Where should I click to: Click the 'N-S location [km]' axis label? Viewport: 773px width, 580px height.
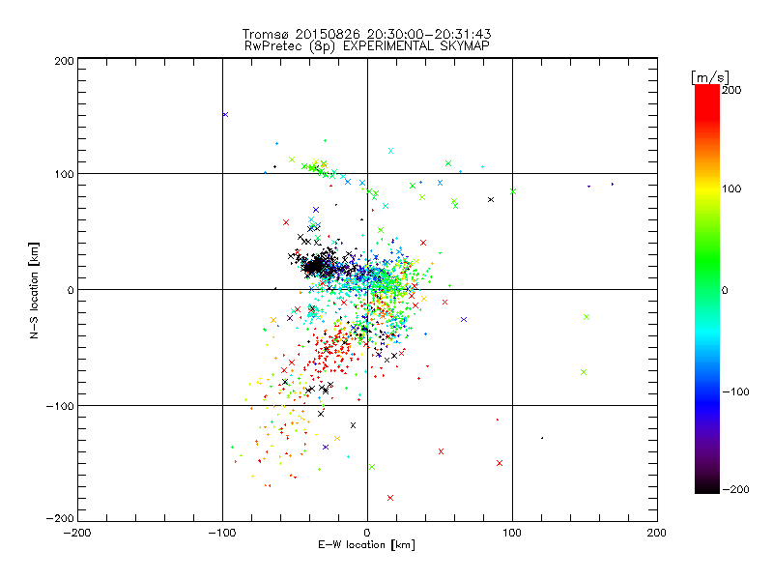(34, 290)
